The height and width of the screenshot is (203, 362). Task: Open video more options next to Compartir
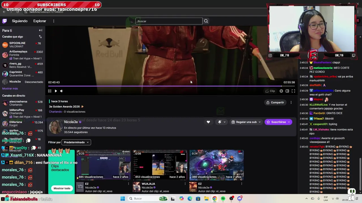click(x=291, y=103)
